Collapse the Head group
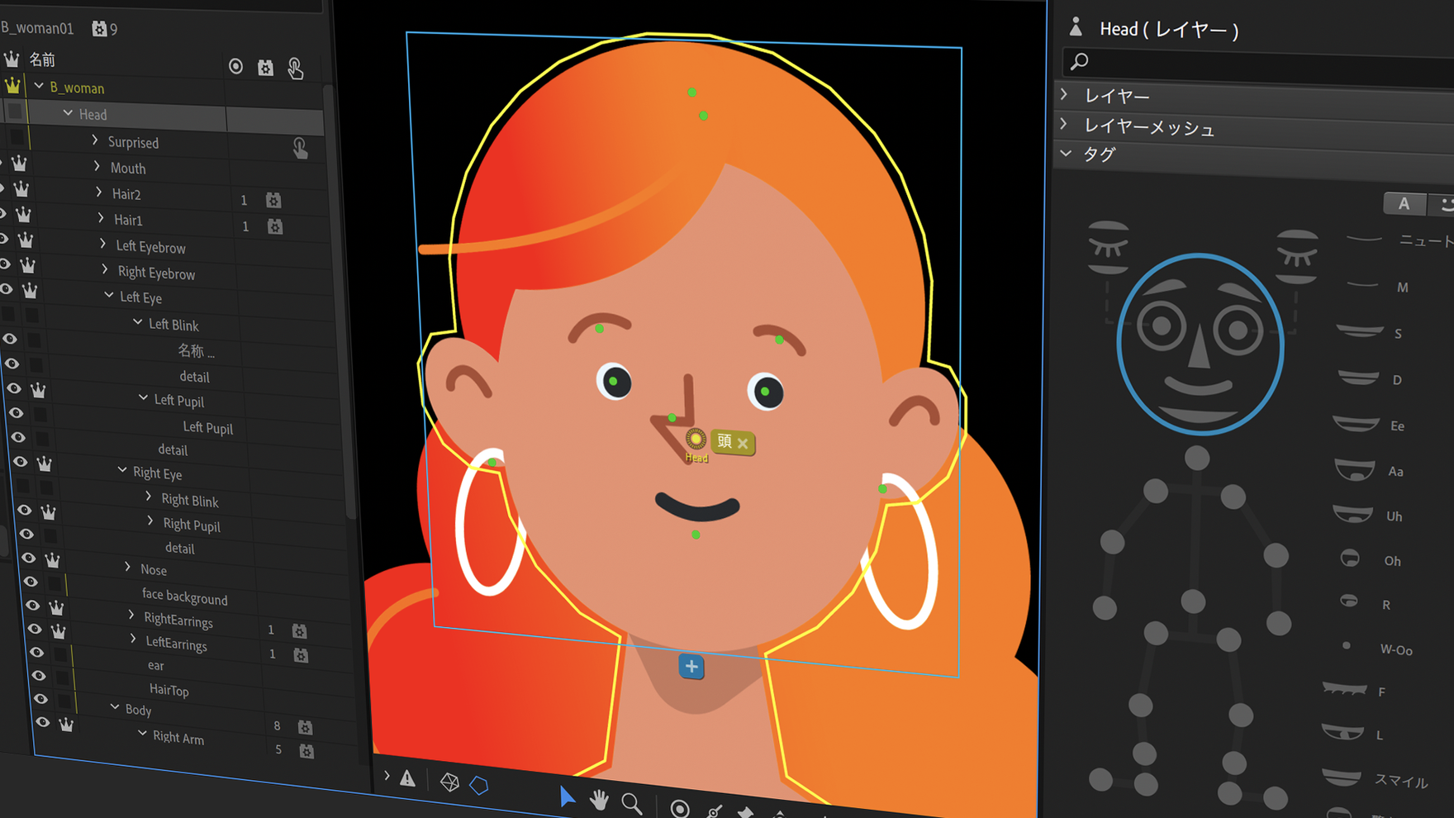 [68, 113]
